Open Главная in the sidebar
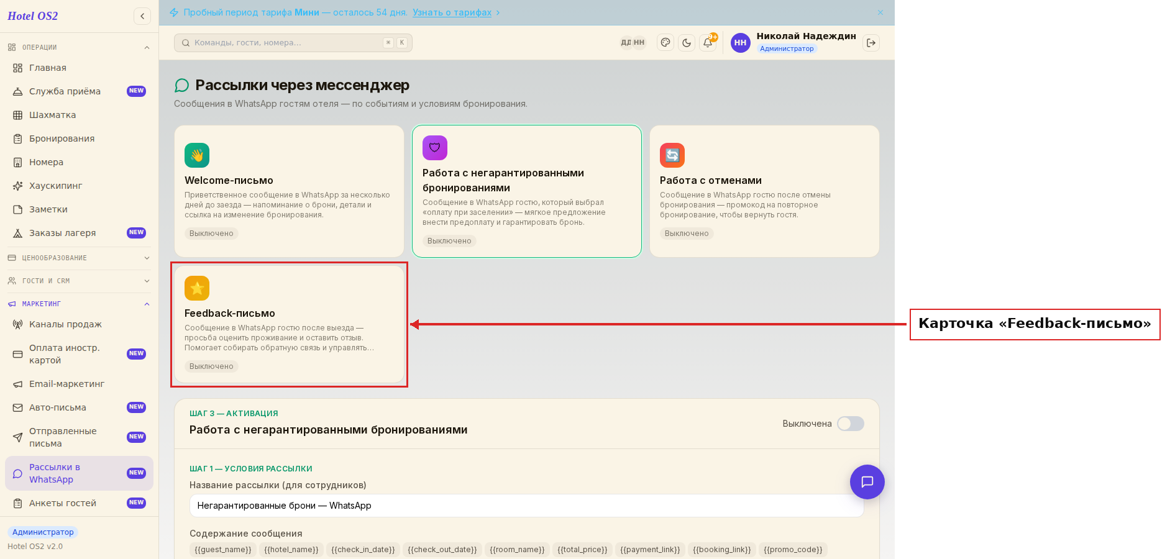This screenshot has width=1175, height=559. 79,68
